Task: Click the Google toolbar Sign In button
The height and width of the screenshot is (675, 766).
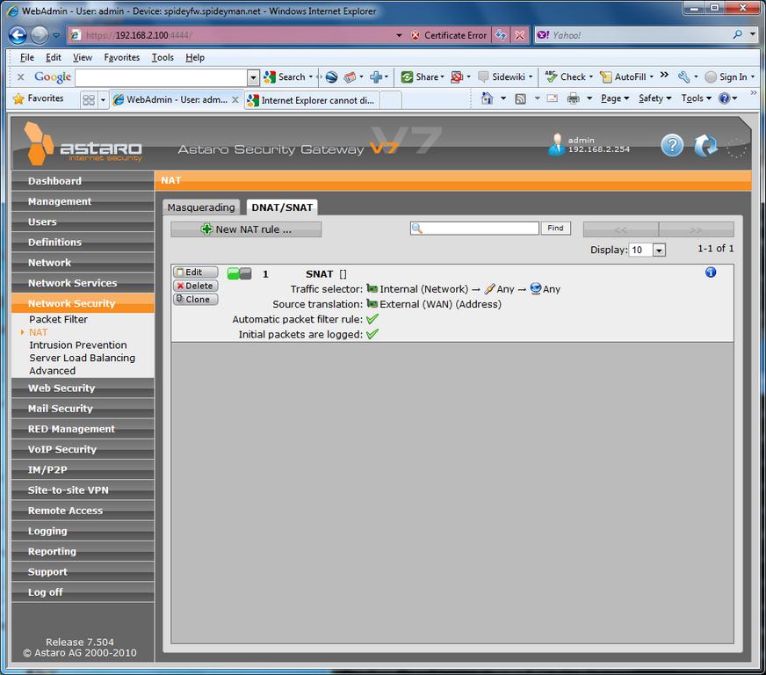Action: [729, 76]
